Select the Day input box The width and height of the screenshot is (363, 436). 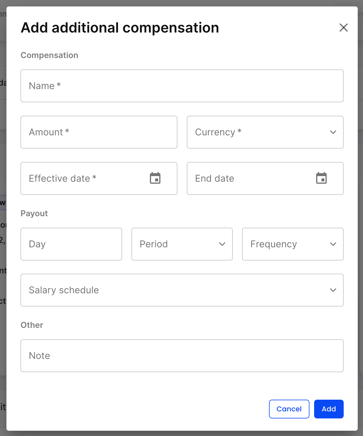(71, 244)
